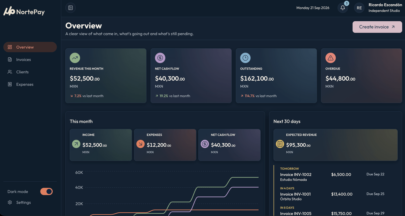Click the Net Cash Flow dollar icon in top card

160,58
